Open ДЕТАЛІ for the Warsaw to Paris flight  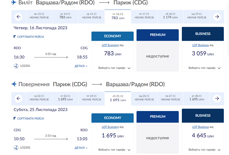pos(81,66)
